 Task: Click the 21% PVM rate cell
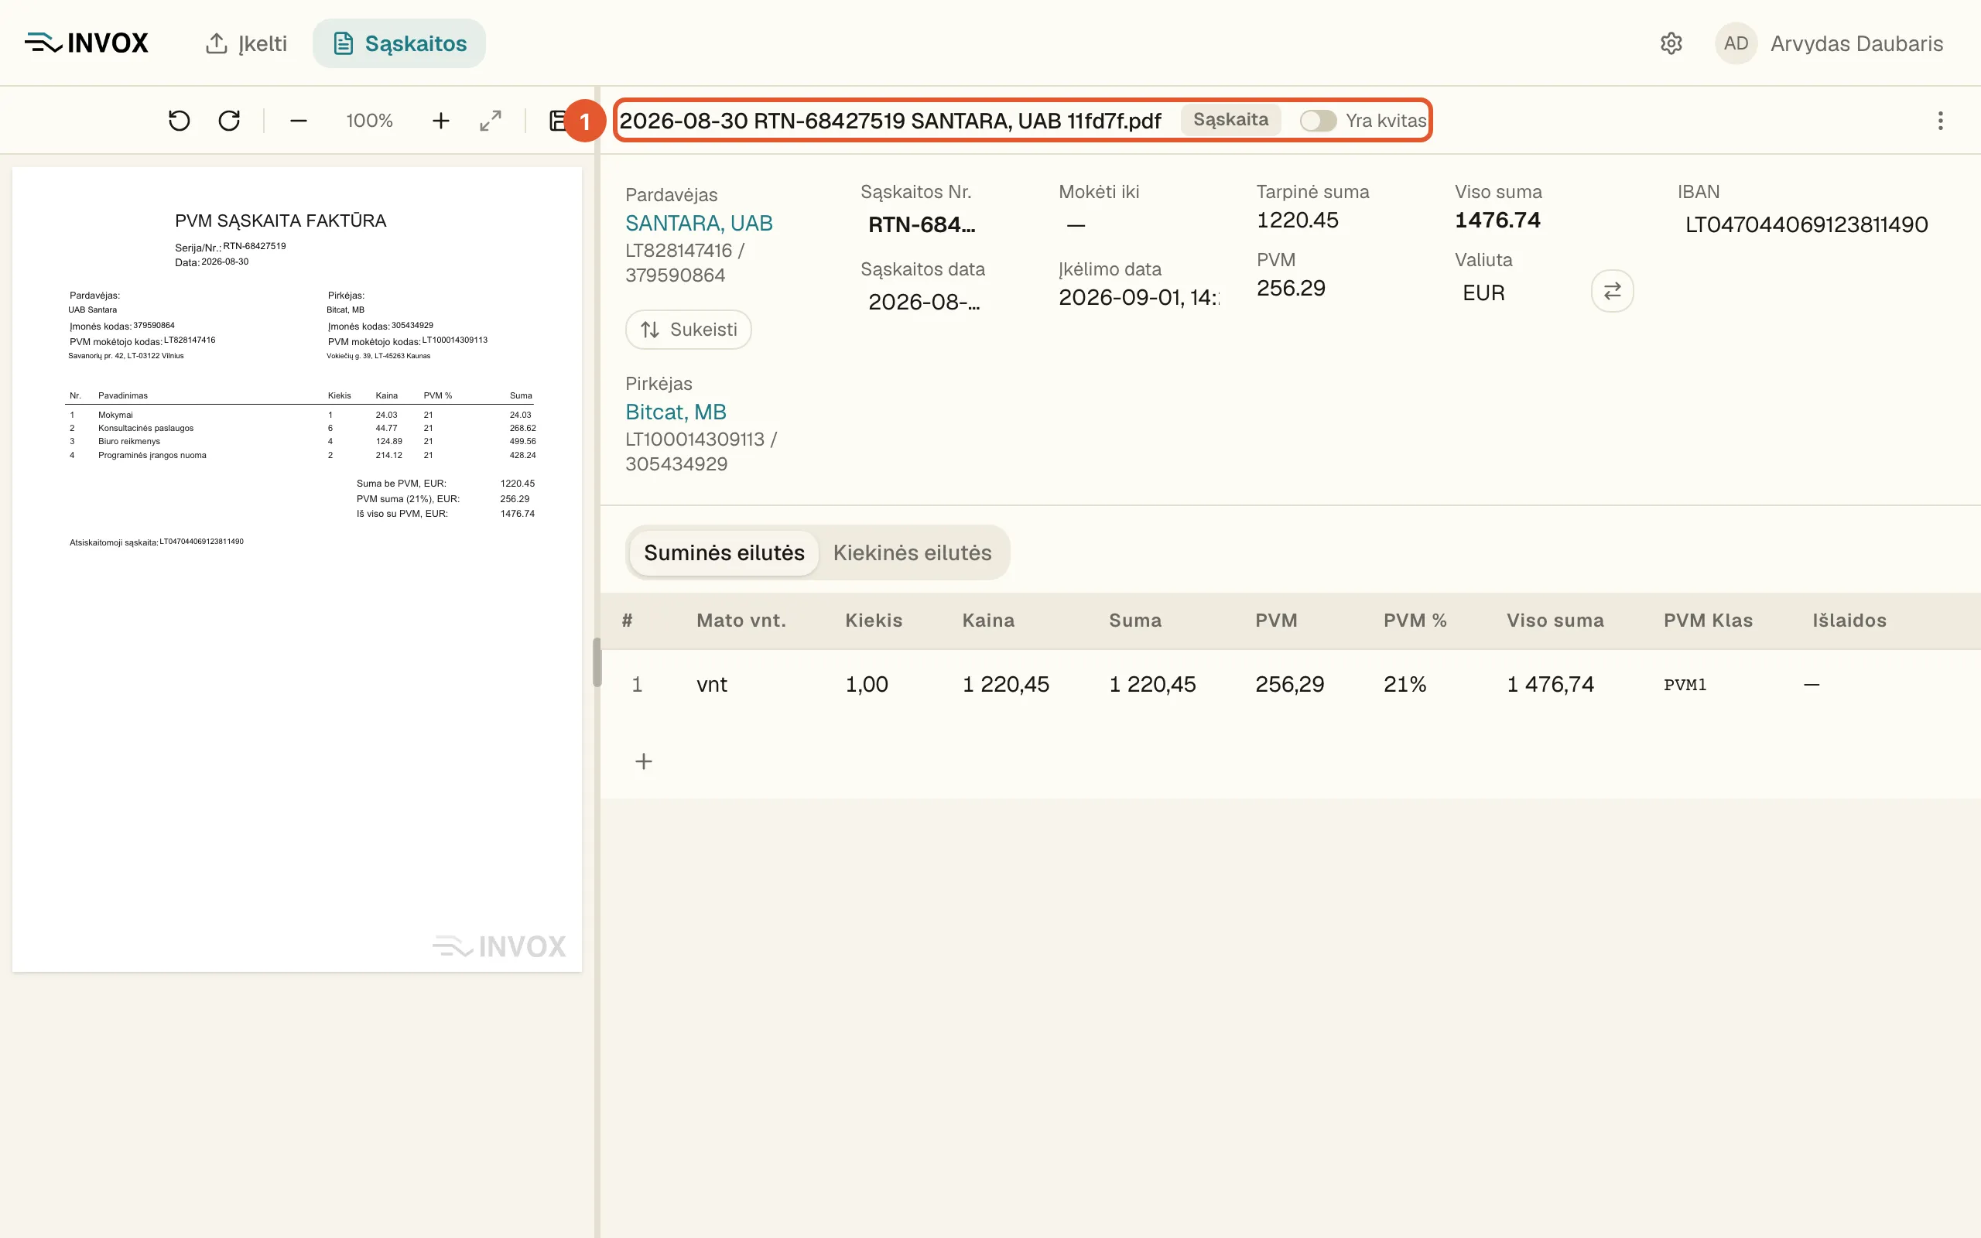tap(1404, 685)
